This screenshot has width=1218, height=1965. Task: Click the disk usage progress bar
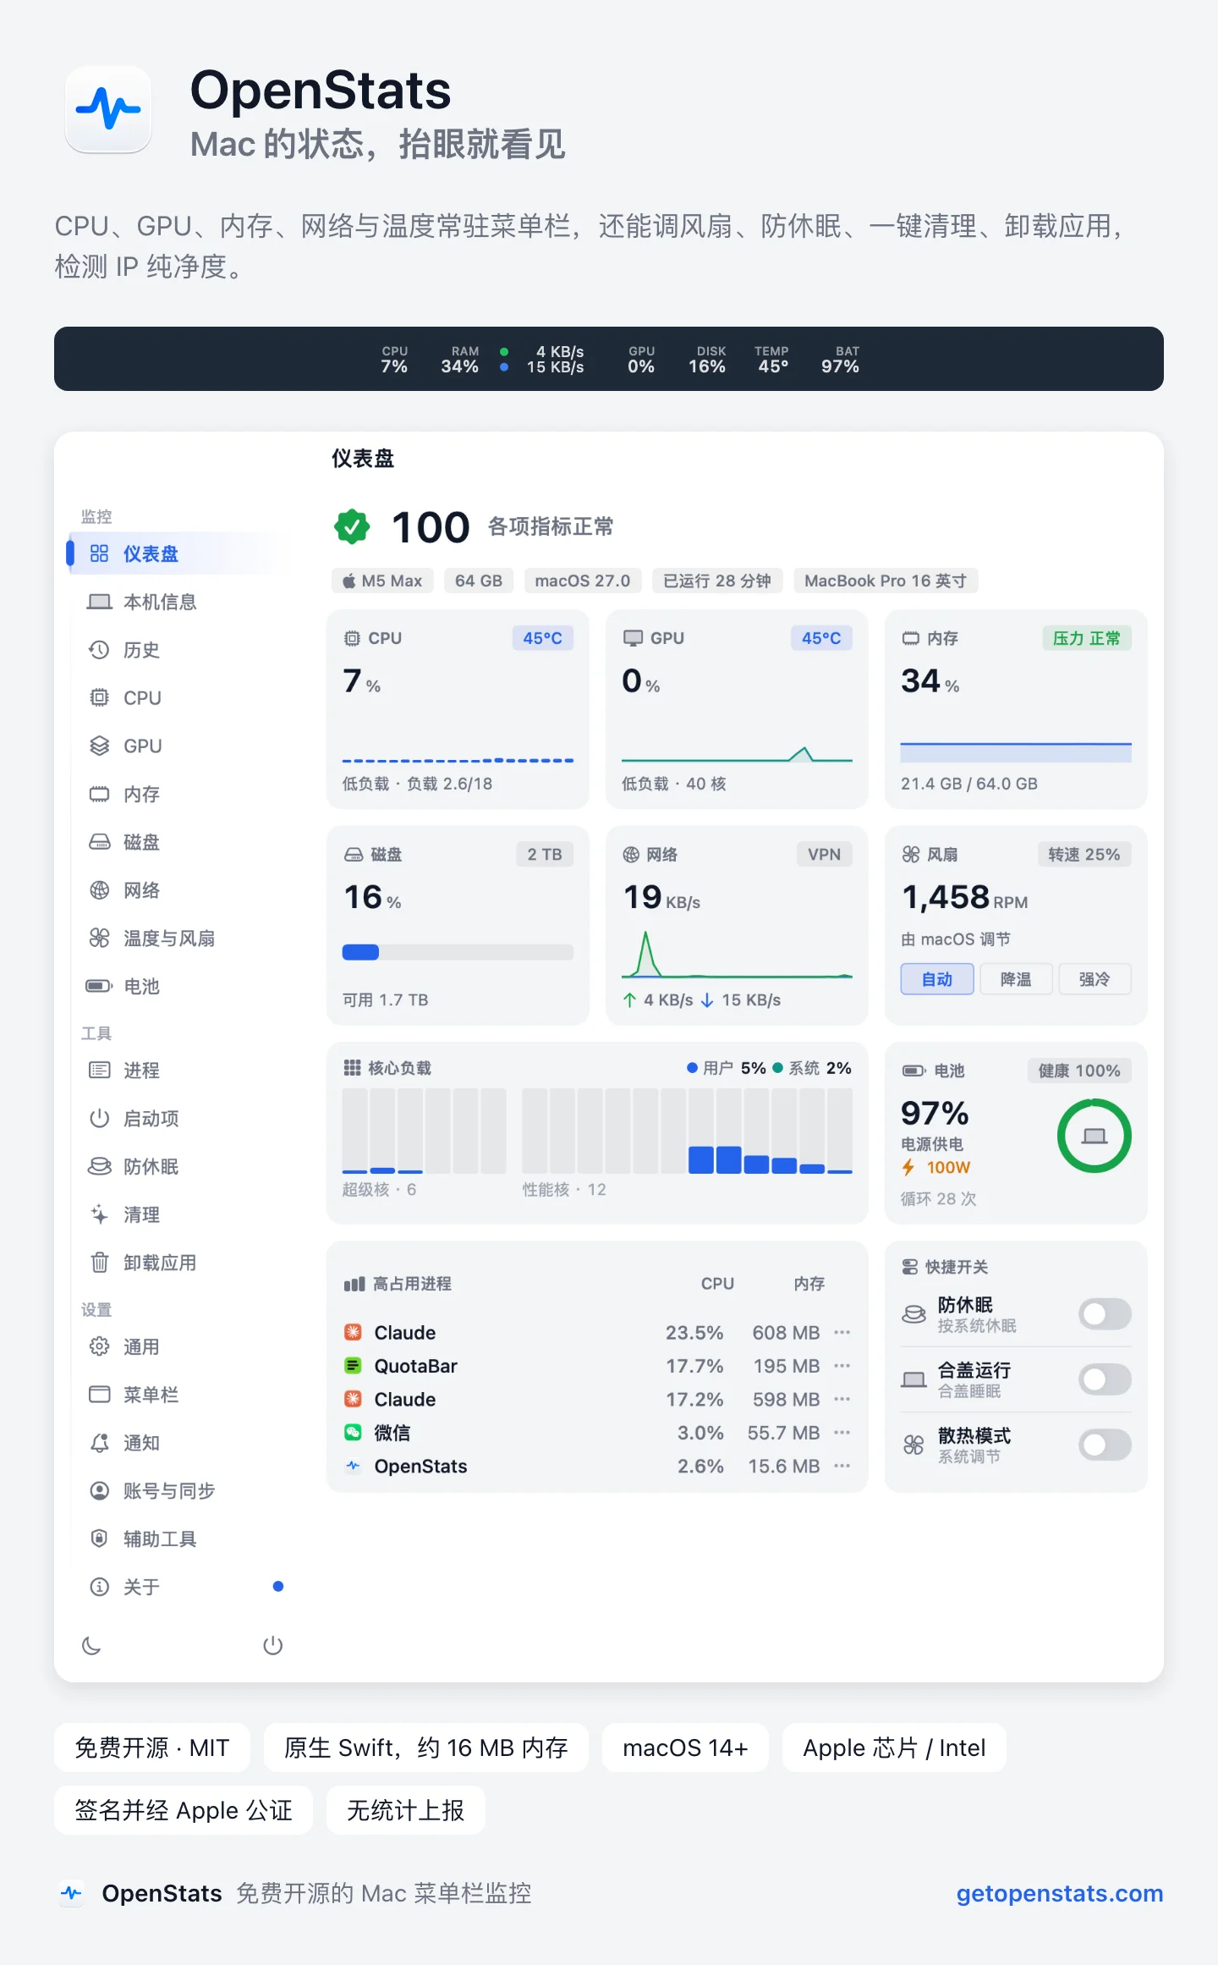pos(458,952)
